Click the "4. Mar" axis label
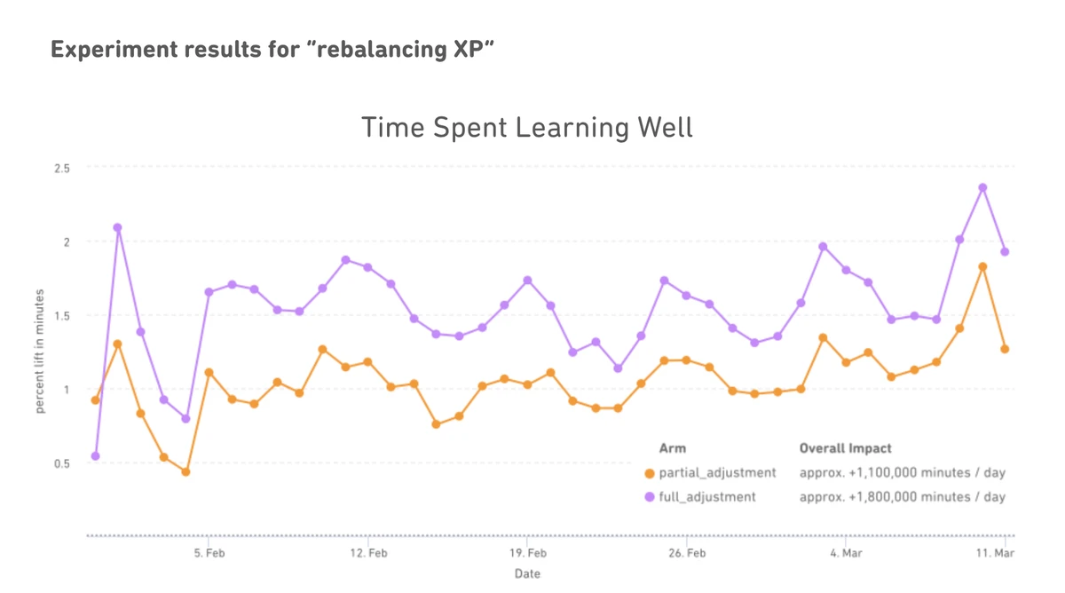Image resolution: width=1065 pixels, height=593 pixels. pos(845,553)
